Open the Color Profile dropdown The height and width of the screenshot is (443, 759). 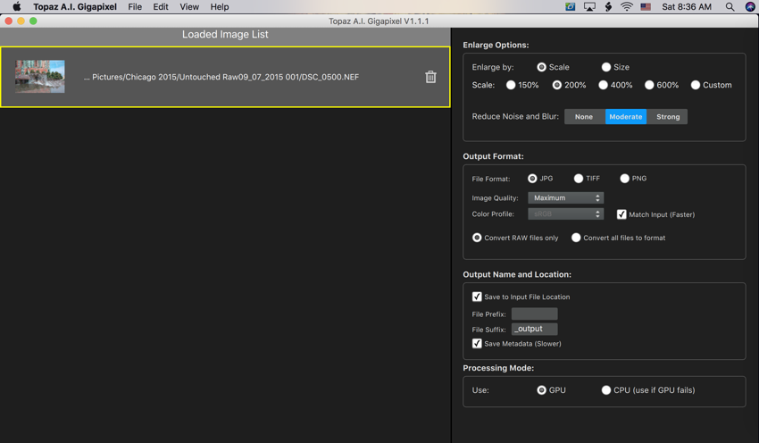point(565,214)
